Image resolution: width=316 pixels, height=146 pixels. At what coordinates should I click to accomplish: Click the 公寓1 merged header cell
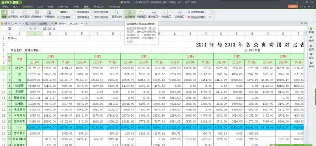(51, 56)
